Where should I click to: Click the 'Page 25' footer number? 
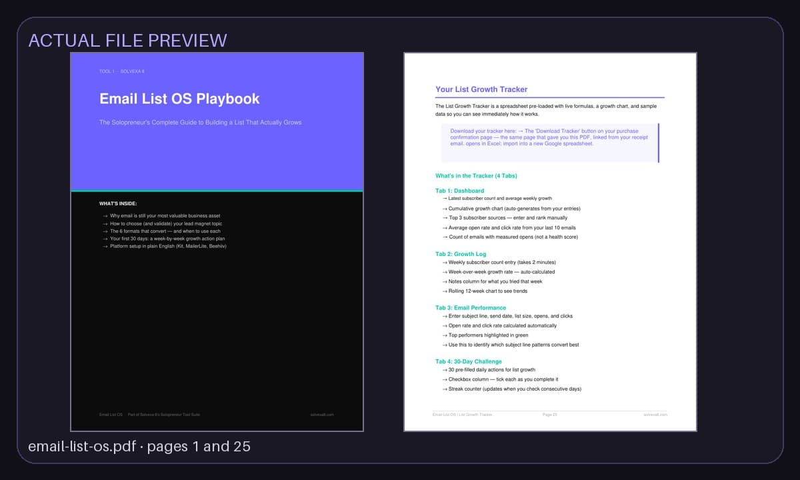pyautogui.click(x=550, y=415)
